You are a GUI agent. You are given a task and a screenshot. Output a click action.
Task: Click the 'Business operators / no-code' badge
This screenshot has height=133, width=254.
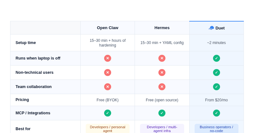coord(217,129)
